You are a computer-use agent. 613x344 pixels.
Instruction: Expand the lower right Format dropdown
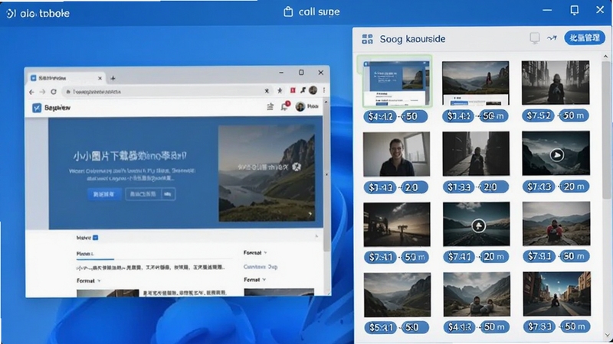tap(255, 280)
